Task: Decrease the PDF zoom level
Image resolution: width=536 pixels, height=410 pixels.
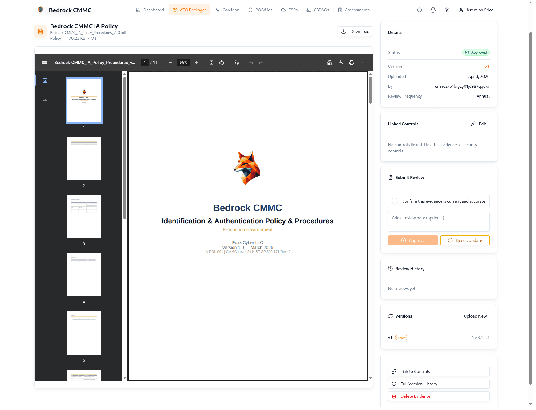Action: (x=170, y=63)
